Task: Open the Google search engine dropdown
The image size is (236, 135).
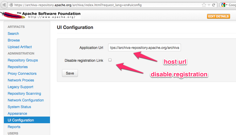Action: [225, 5]
